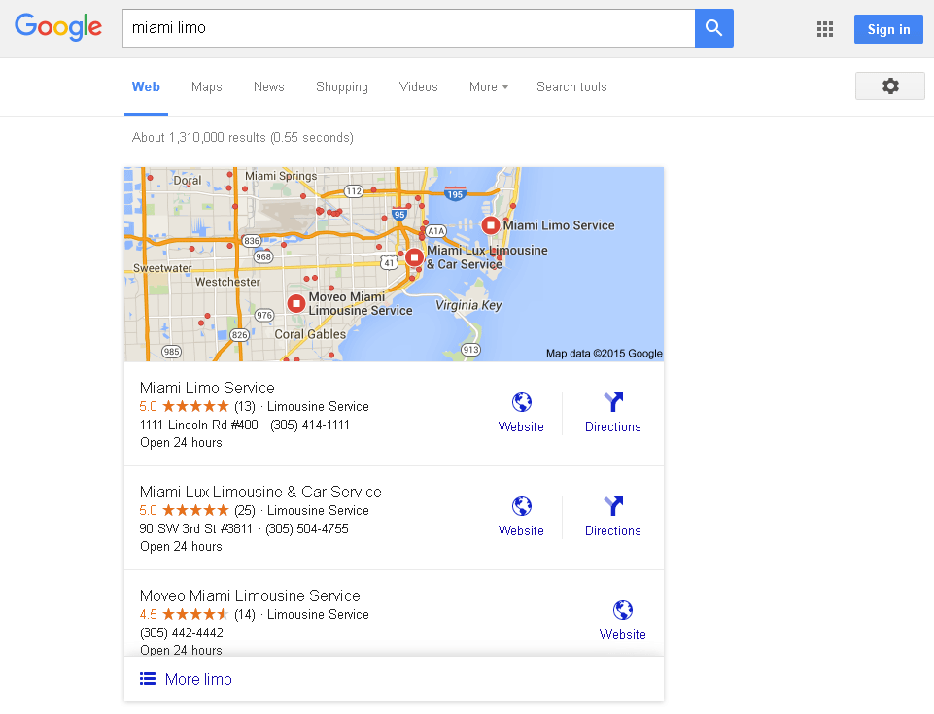This screenshot has height=714, width=934.
Task: Open the More limo link
Action: 198,679
